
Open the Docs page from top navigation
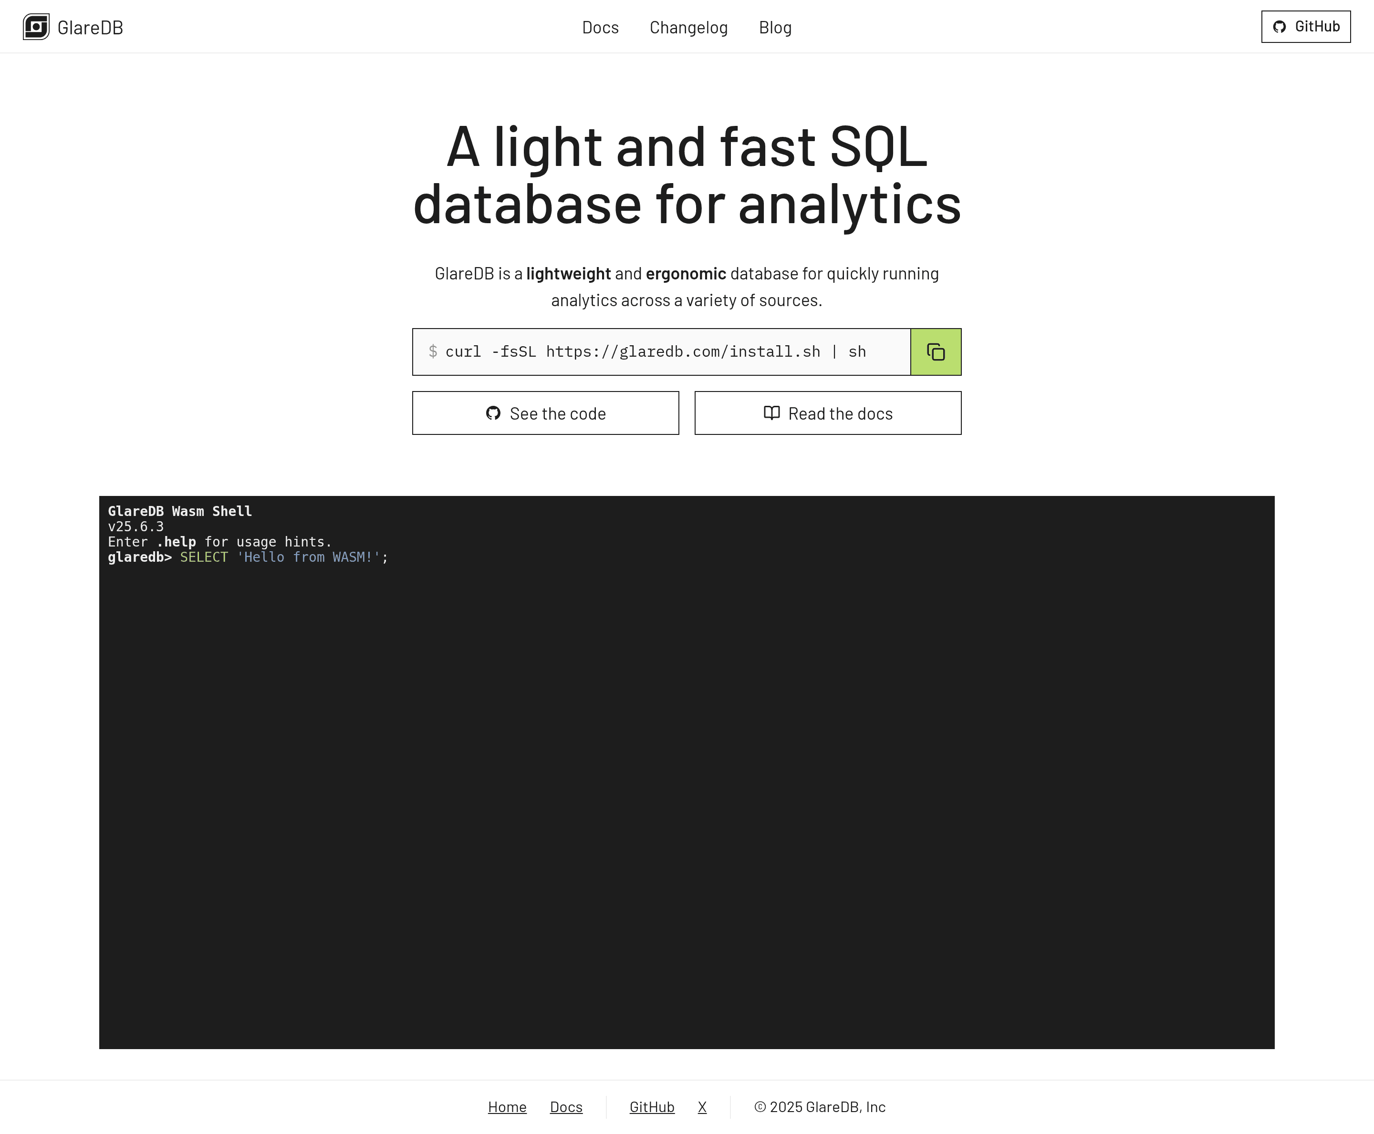point(601,28)
